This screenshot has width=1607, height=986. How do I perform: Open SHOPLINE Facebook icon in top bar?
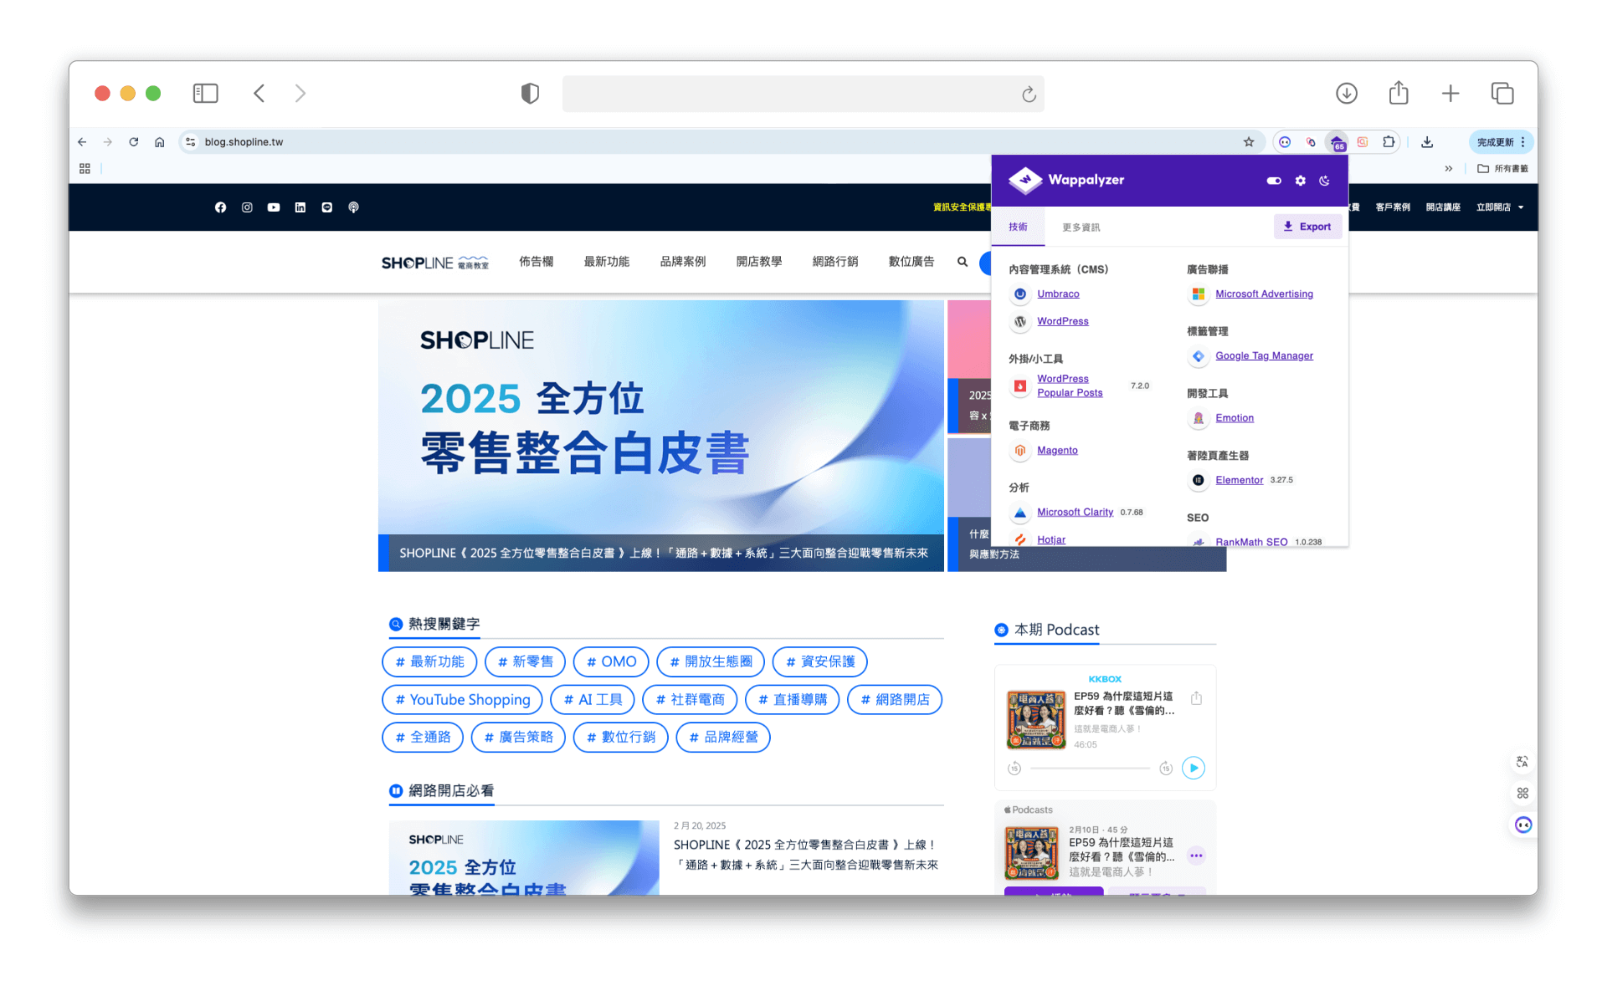coord(220,207)
